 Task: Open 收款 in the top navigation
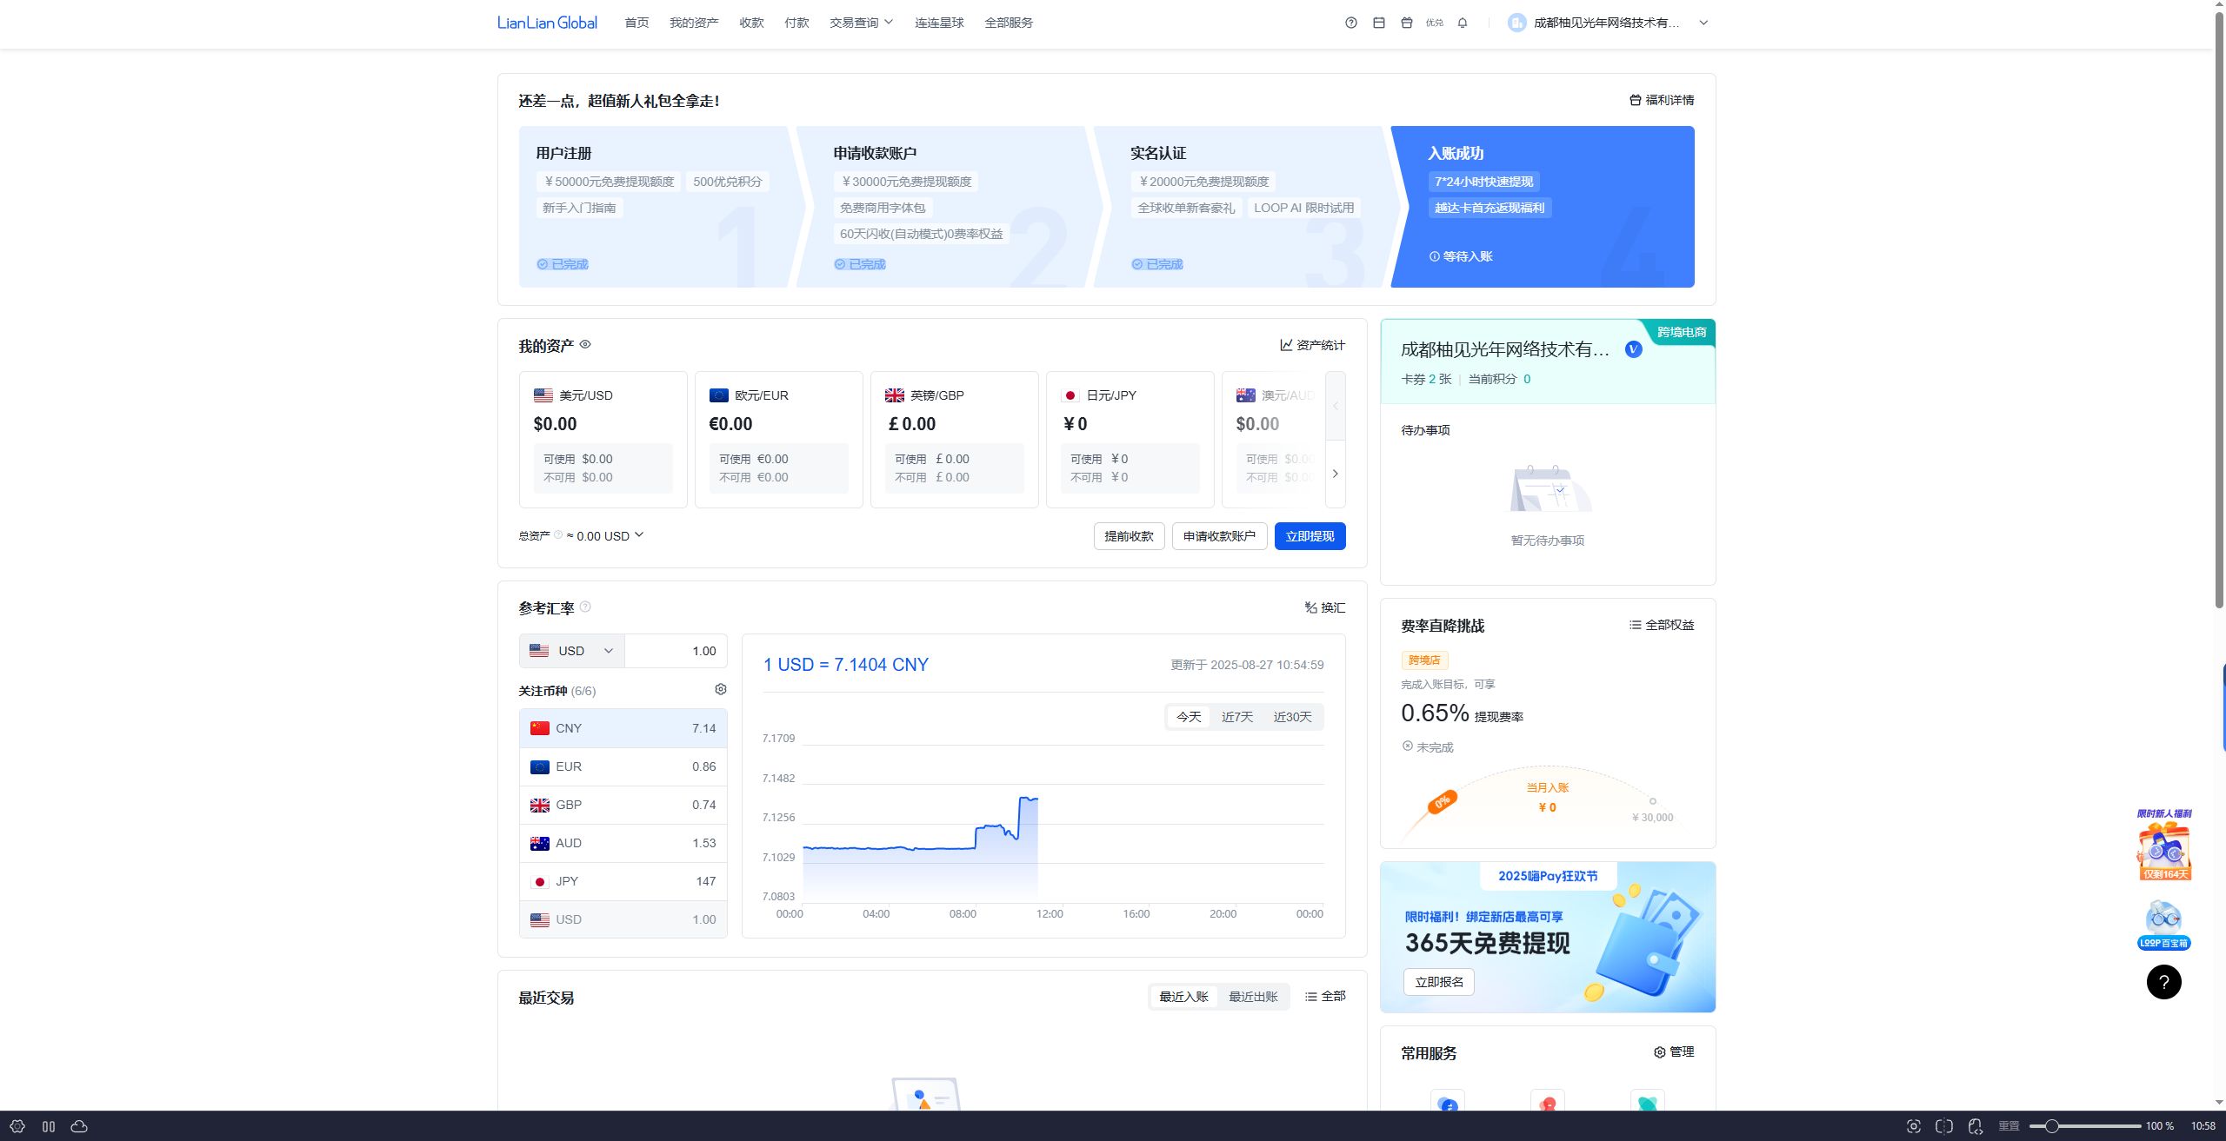[751, 23]
